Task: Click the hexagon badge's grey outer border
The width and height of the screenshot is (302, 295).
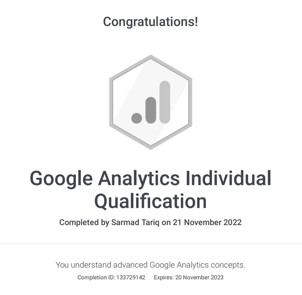Action: [111, 102]
